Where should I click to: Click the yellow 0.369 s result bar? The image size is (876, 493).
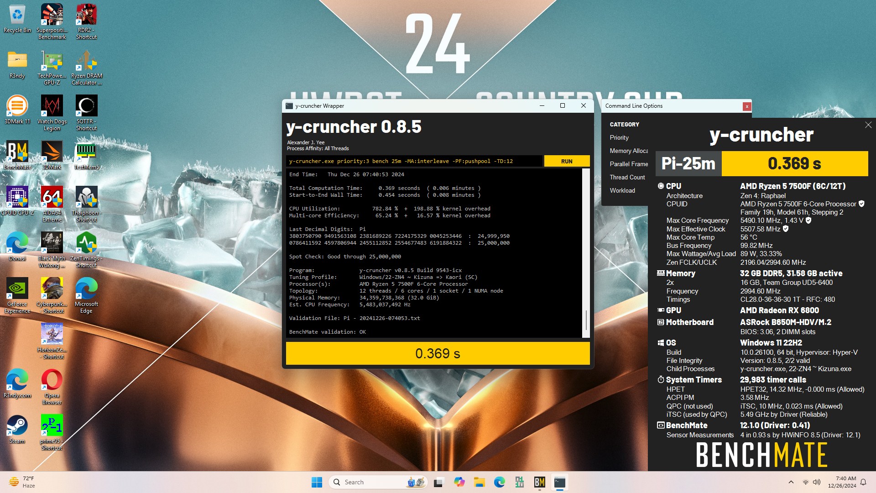pyautogui.click(x=438, y=353)
